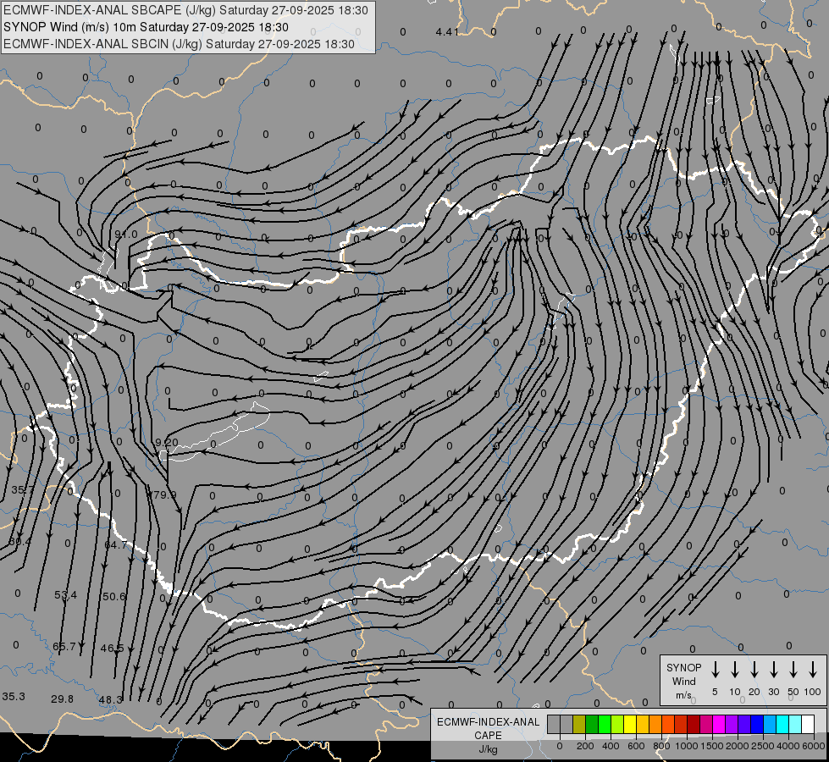Click the 79.2 value on the map
The width and height of the screenshot is (829, 762).
click(164, 495)
